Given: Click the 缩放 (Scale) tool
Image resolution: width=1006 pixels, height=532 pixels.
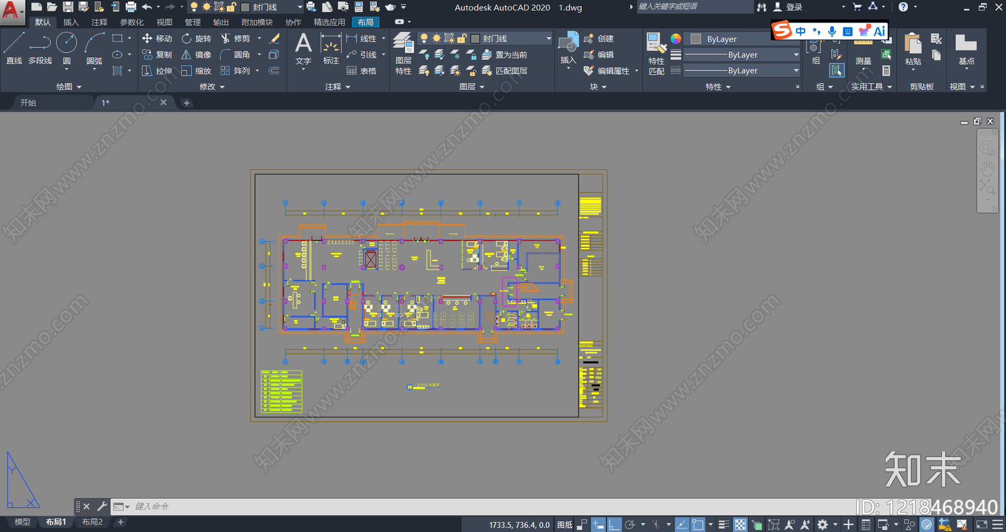Looking at the screenshot, I should [197, 71].
